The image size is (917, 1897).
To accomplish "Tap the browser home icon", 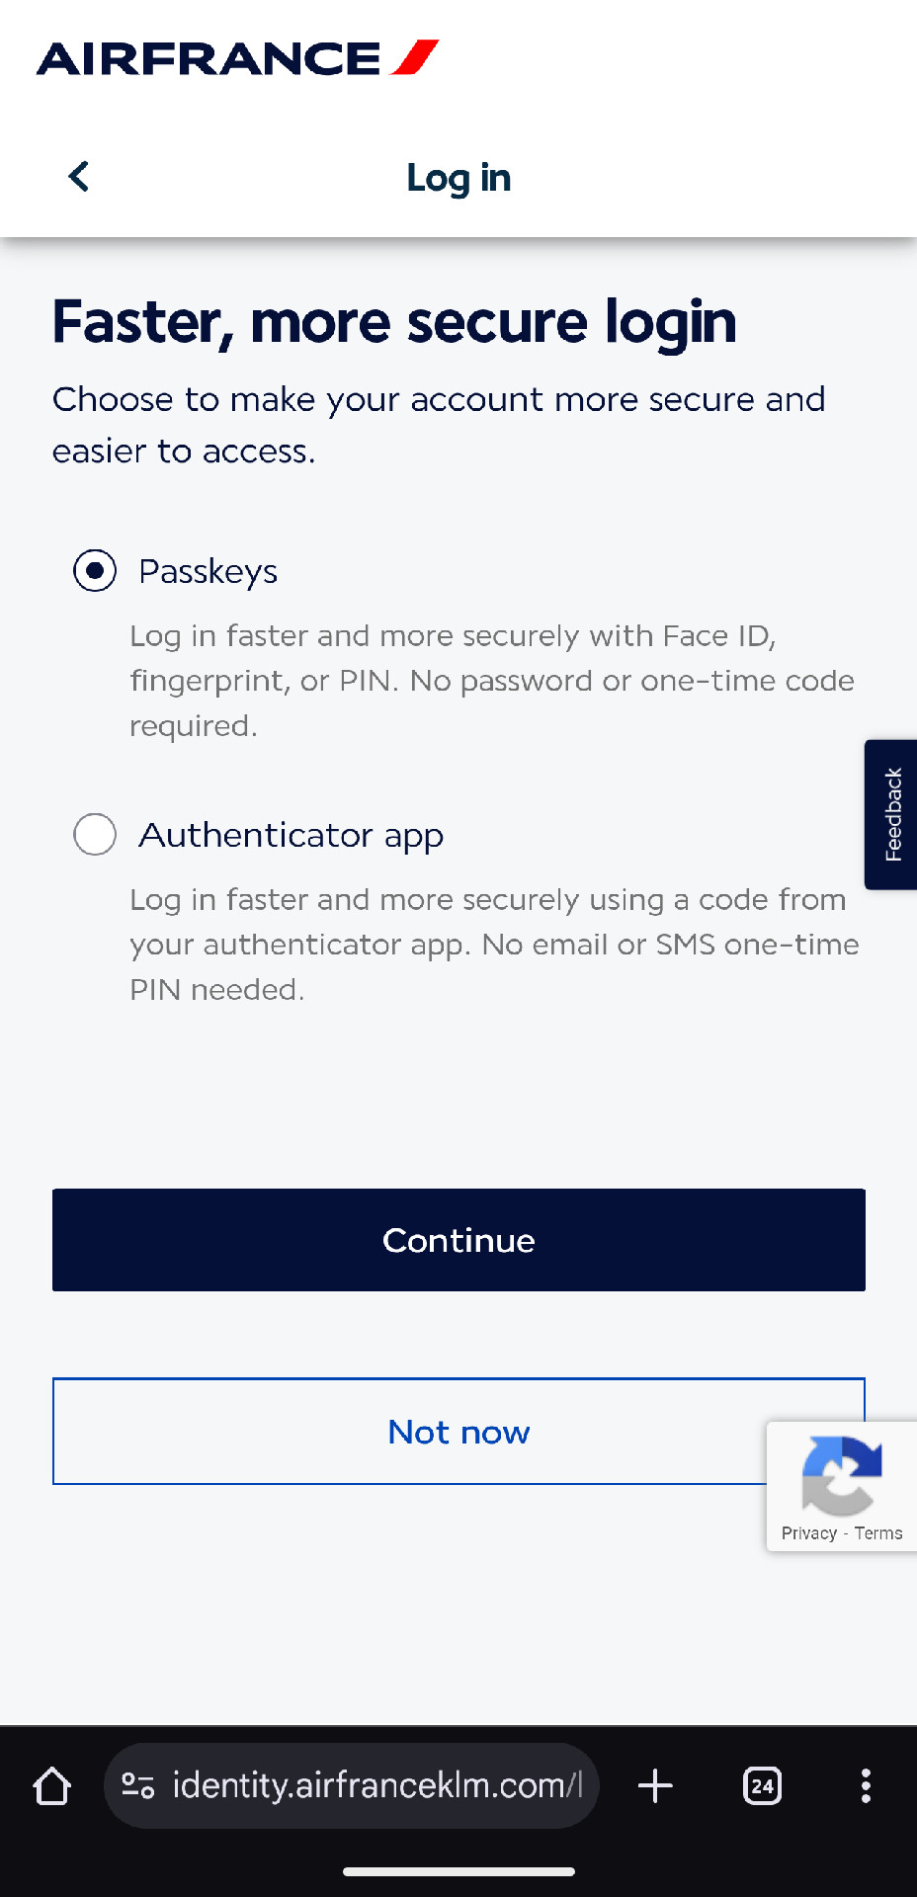I will coord(52,1785).
